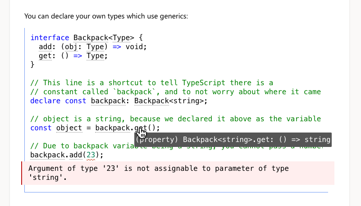Click the Type return annotation after get

coord(95,56)
